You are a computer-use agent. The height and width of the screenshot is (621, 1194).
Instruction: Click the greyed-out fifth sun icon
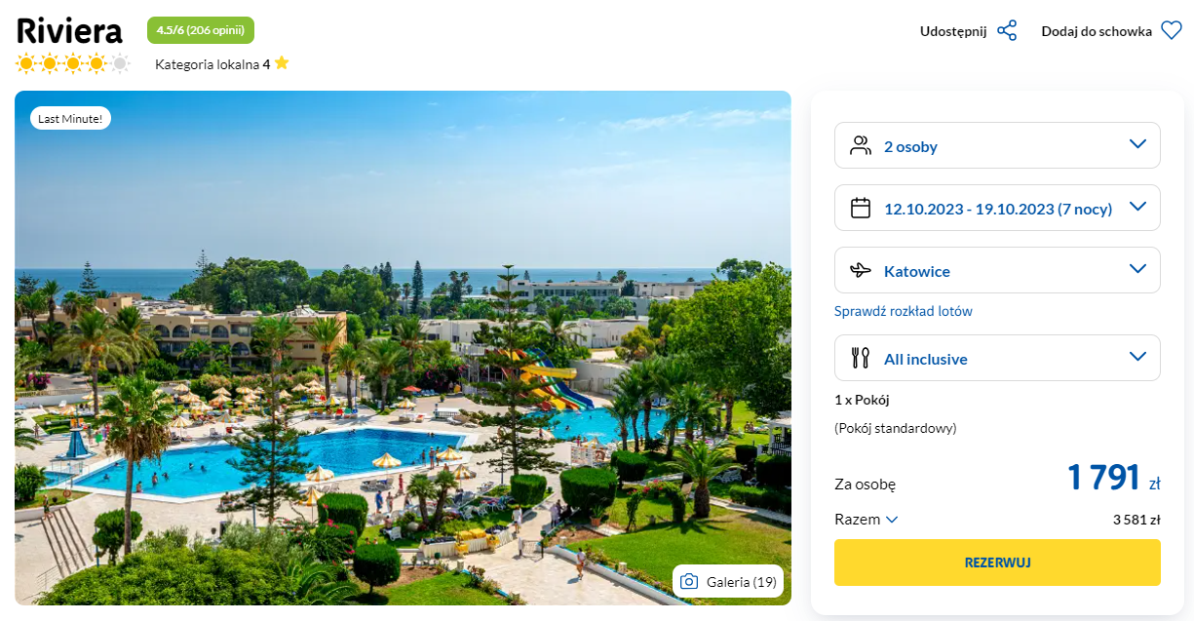coord(120,64)
